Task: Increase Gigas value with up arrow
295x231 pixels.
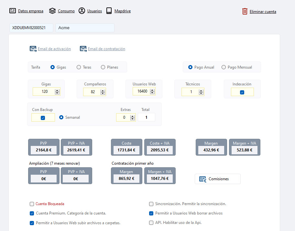Action: (x=57, y=91)
